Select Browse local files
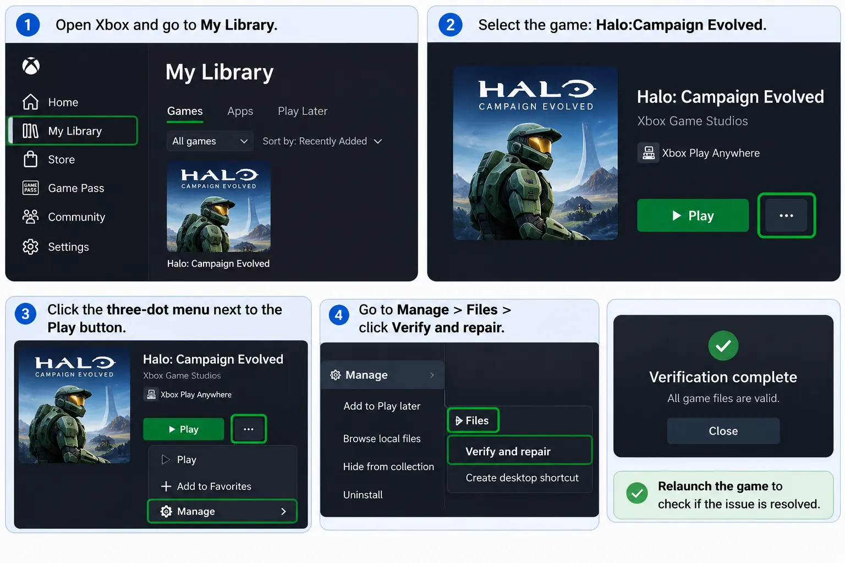845x563 pixels. (x=382, y=439)
